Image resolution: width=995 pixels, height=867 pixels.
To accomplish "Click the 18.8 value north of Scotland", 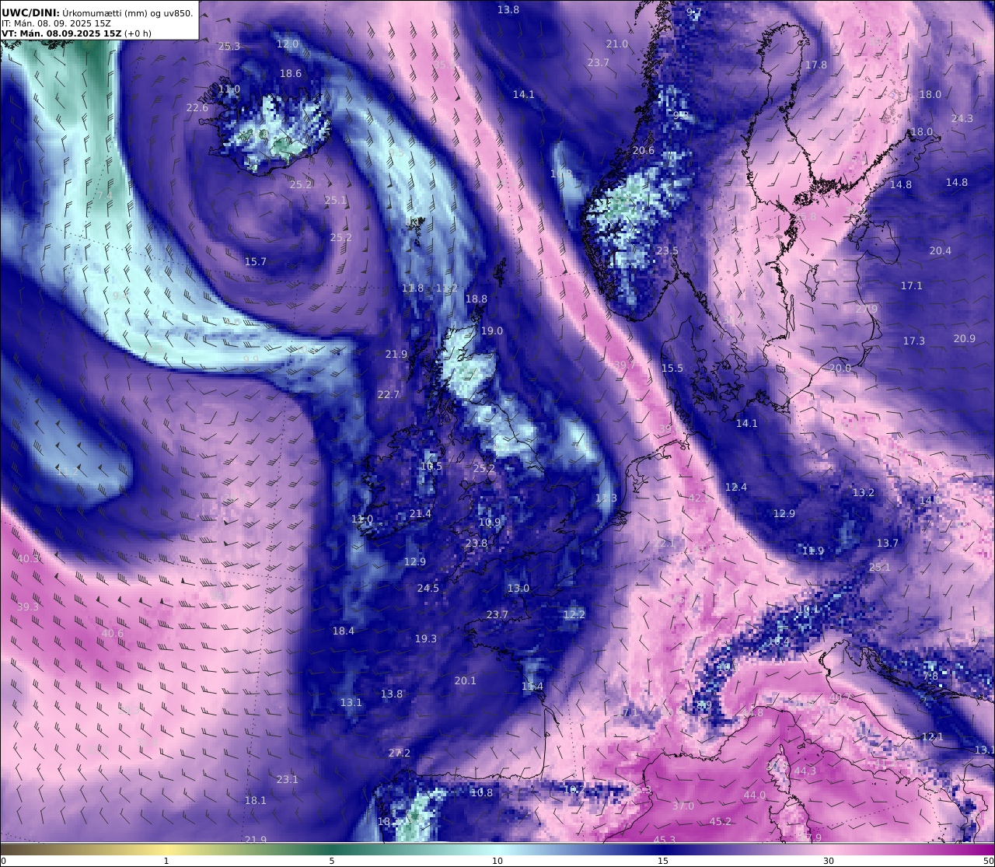I will [477, 299].
